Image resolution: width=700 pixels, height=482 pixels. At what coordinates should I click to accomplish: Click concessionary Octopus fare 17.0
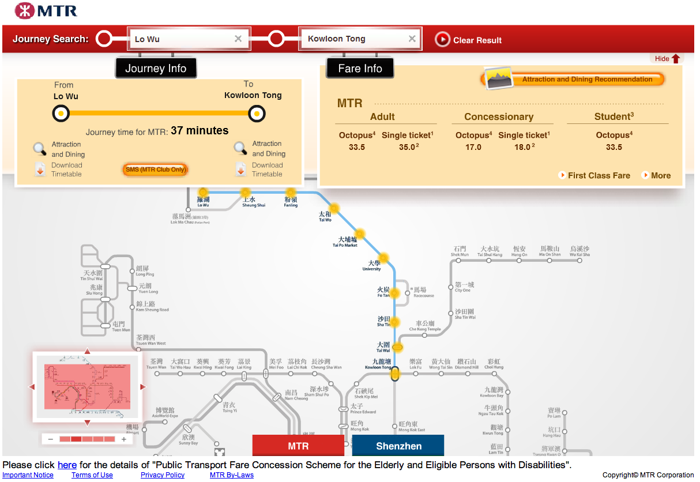click(x=473, y=147)
